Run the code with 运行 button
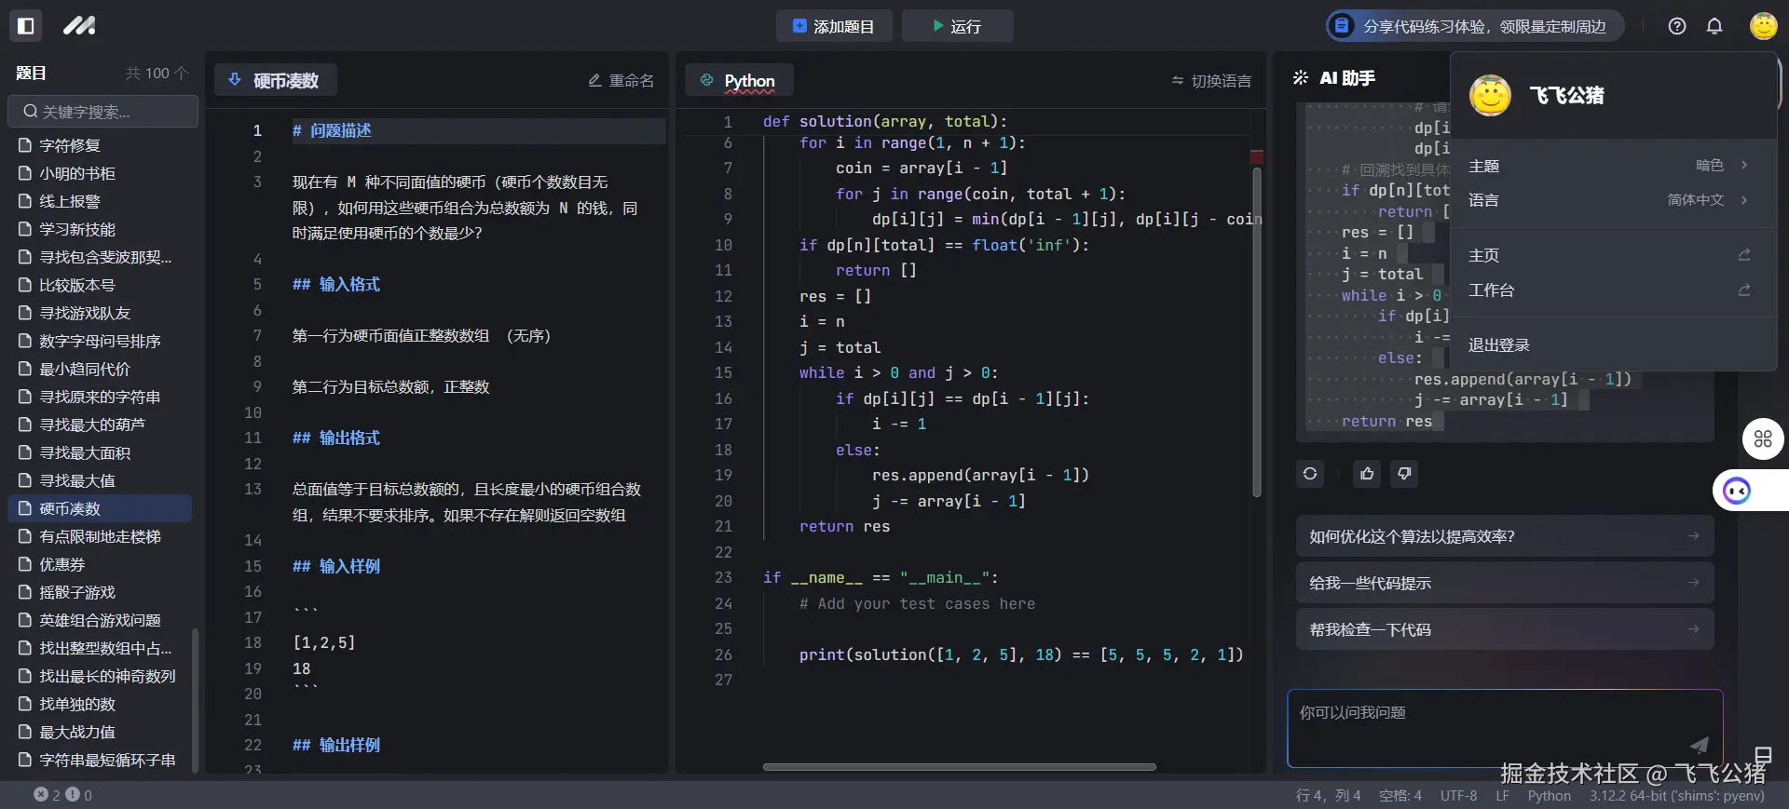Viewport: 1789px width, 809px height. tap(958, 26)
